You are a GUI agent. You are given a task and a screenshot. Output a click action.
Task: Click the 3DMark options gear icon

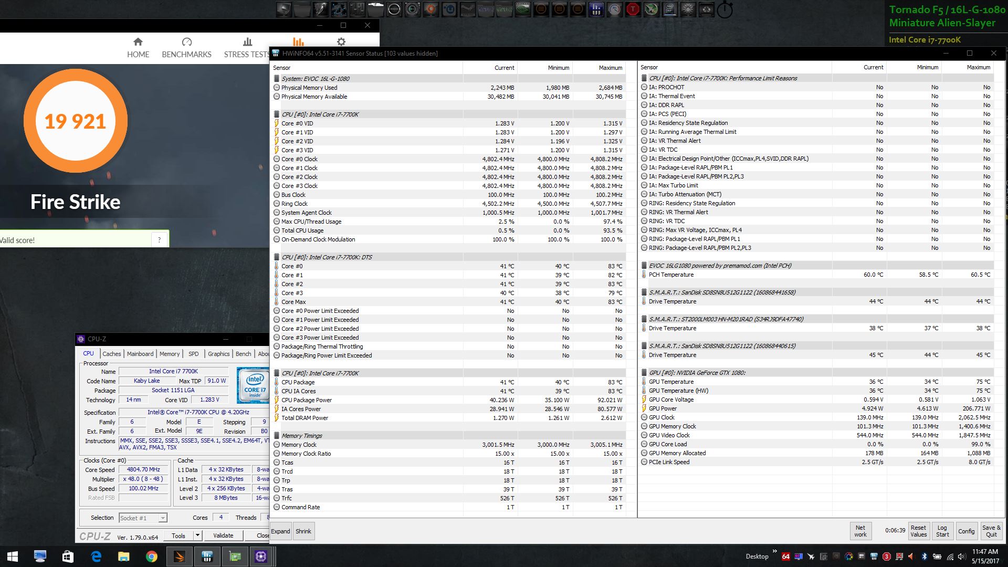pos(341,42)
